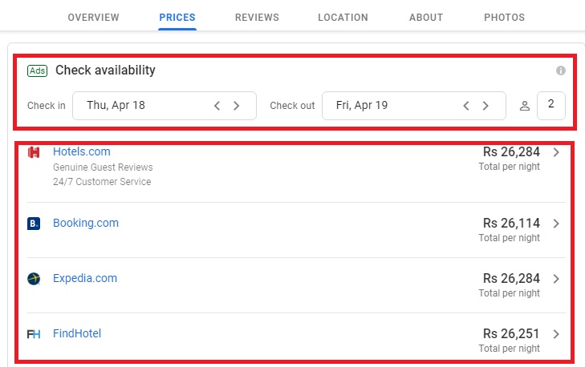Viewport: 585px width, 367px height.
Task: Move check-in date to next day
Action: pos(237,106)
